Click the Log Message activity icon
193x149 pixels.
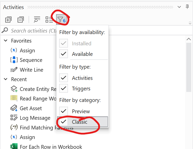(14, 117)
